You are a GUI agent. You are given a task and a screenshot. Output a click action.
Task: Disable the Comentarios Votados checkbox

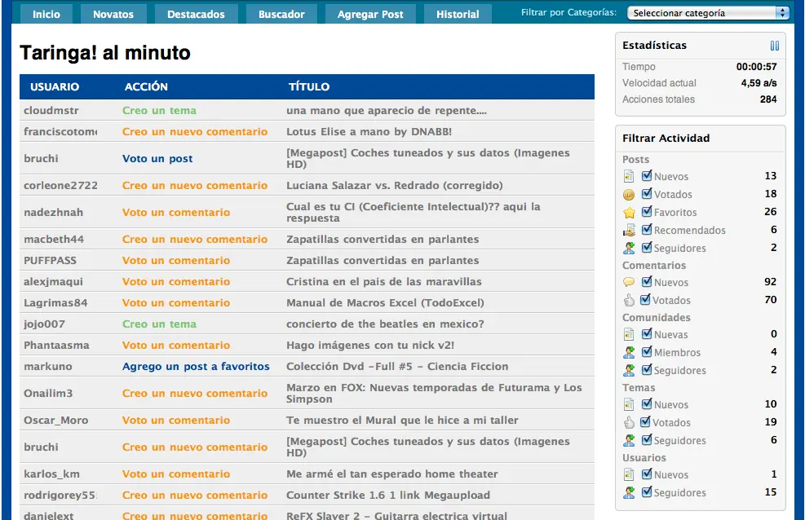645,299
